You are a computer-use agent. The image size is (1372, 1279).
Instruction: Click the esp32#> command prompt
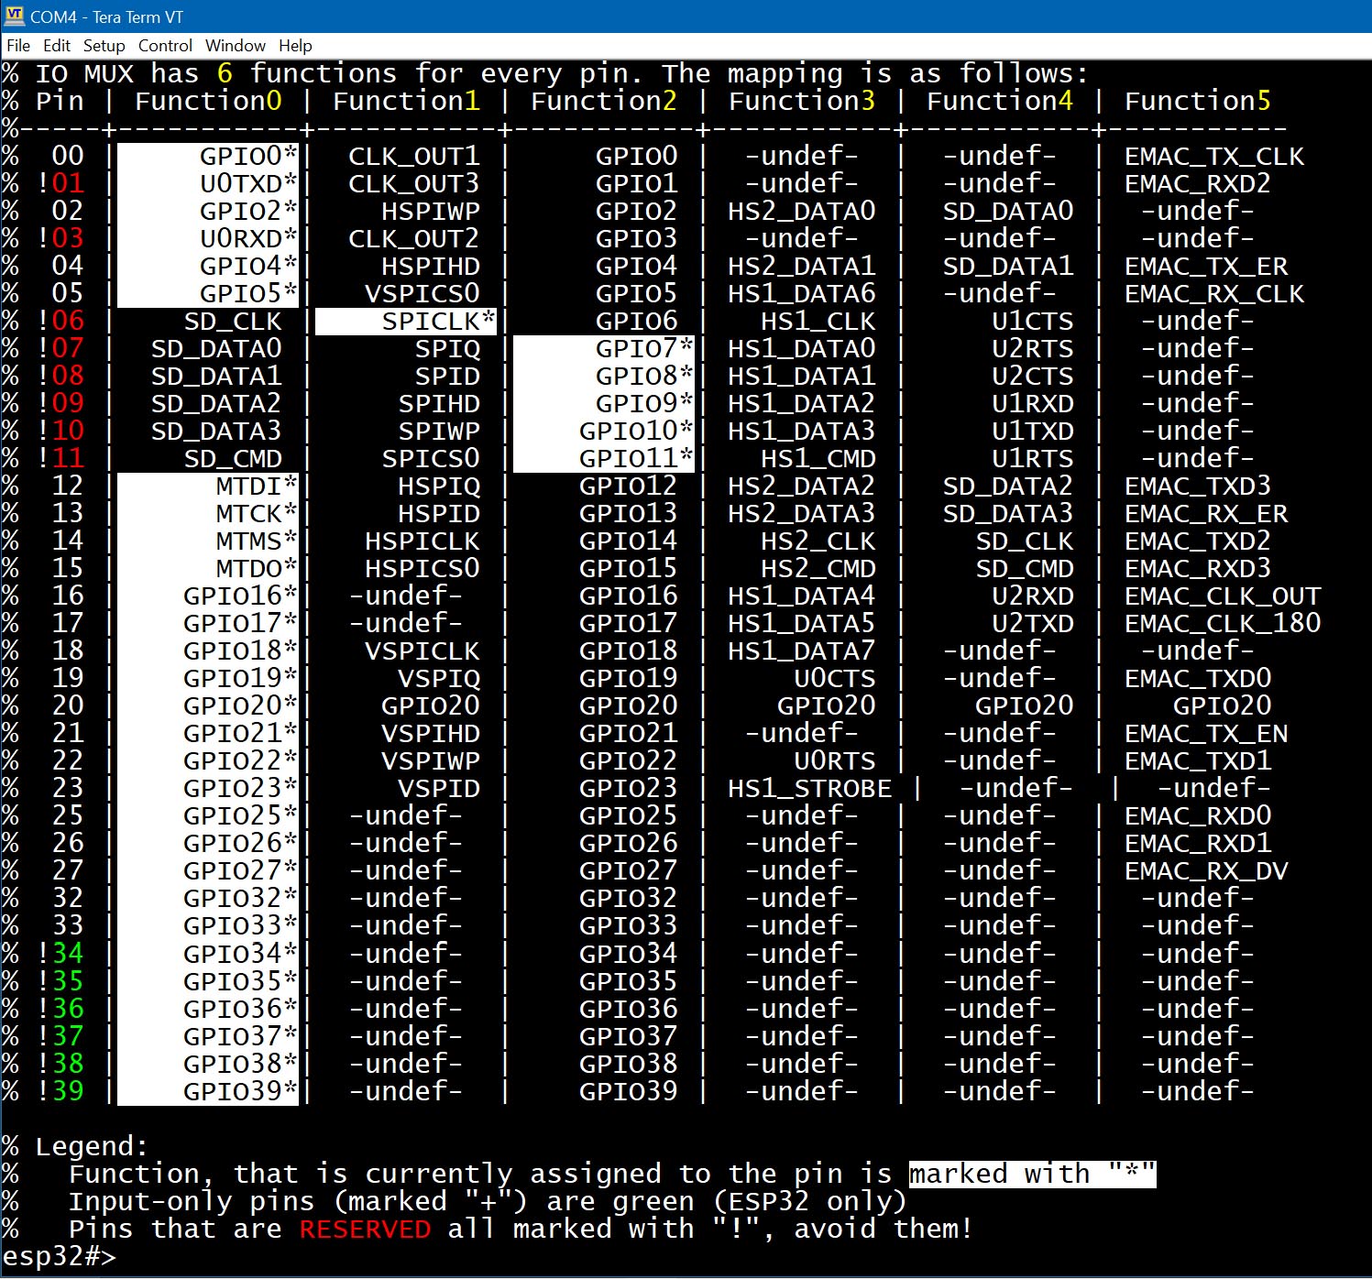tap(60, 1256)
